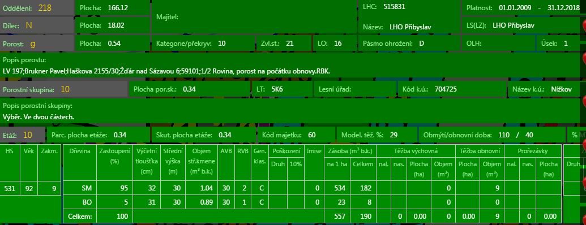Click the Pásmo ohrožení value D

422,44
